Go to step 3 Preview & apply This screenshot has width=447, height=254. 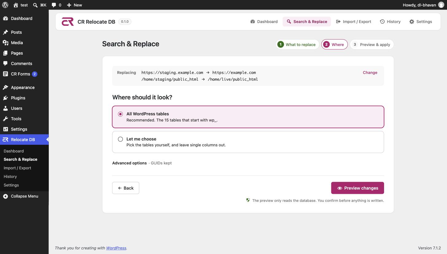(x=372, y=44)
